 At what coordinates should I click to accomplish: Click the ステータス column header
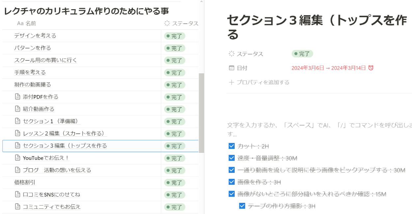tap(185, 23)
